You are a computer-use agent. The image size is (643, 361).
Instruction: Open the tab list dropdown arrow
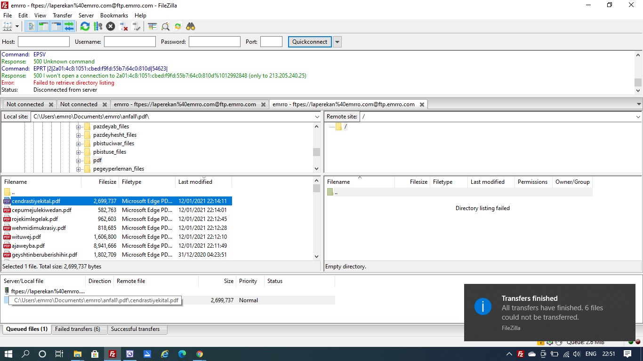click(x=639, y=104)
